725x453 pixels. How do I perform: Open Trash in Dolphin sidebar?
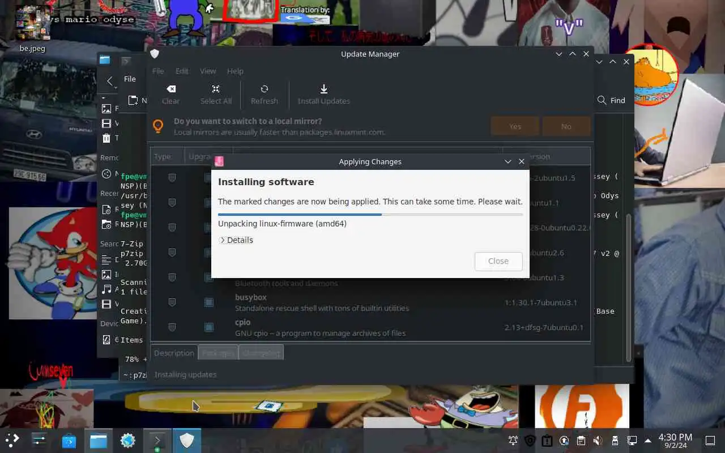click(x=106, y=138)
